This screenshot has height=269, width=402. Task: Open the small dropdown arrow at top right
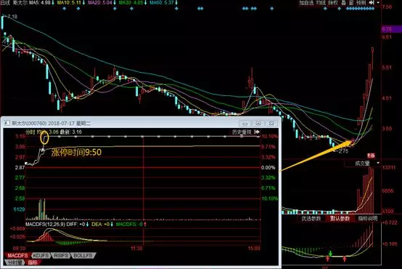pos(378,3)
